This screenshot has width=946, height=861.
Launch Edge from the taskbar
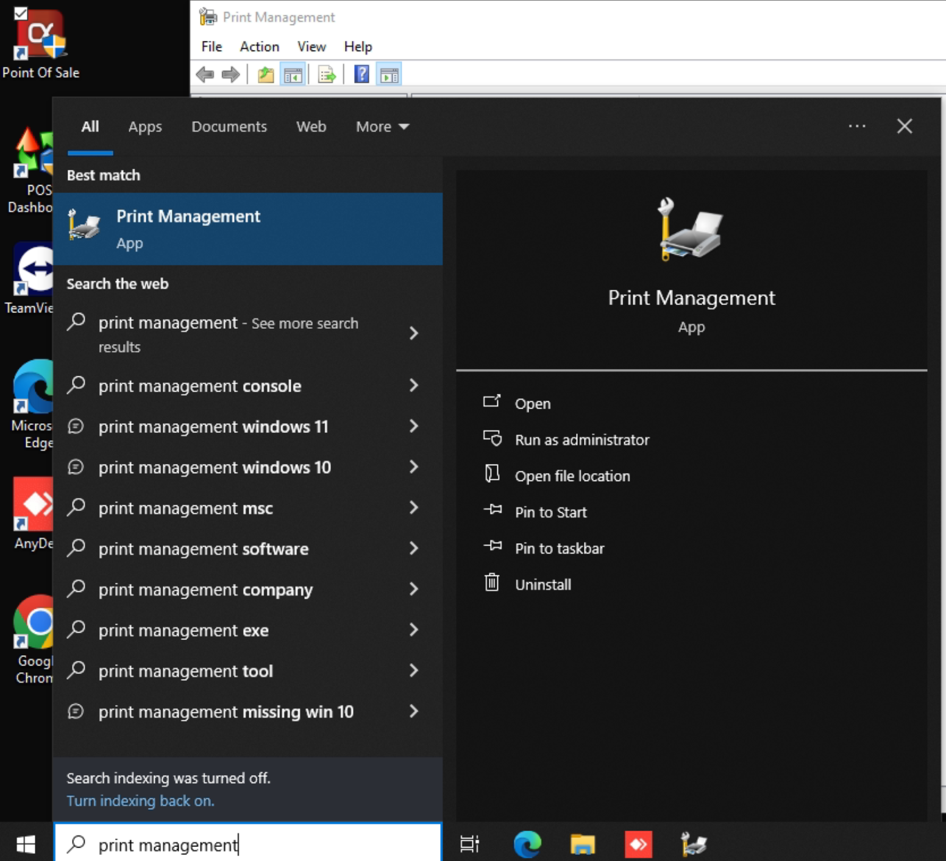tap(527, 844)
